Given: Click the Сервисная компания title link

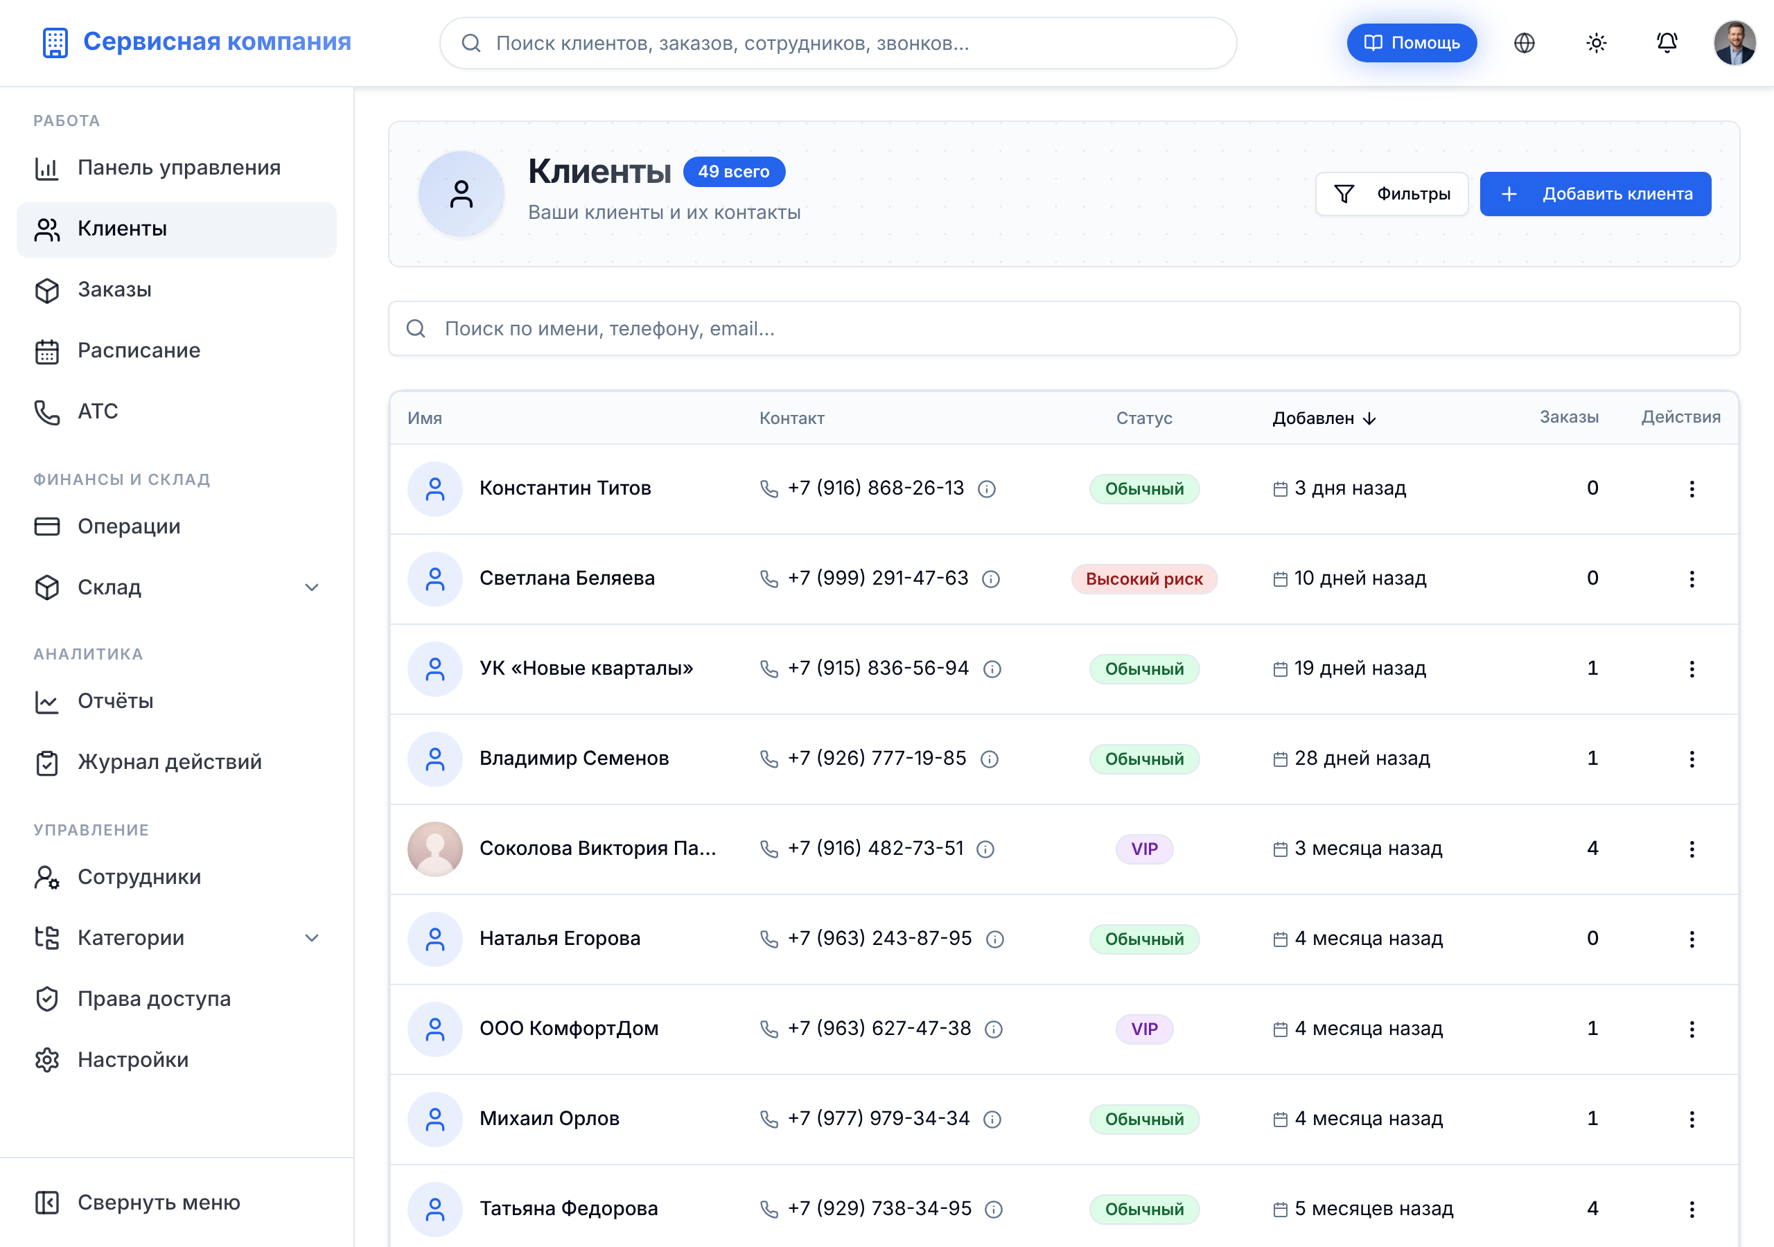Looking at the screenshot, I should (217, 42).
